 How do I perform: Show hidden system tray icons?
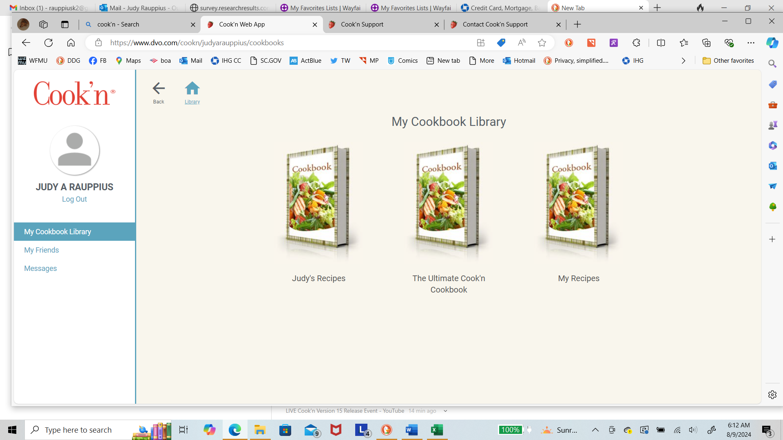tap(595, 430)
